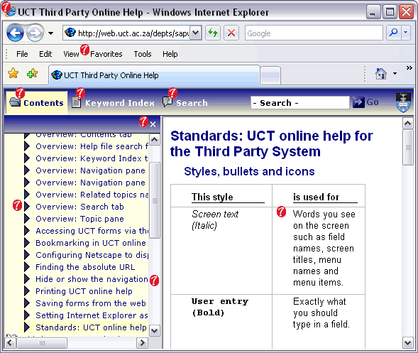The height and width of the screenshot is (353, 418).
Task: Open the File menu
Action: [22, 54]
